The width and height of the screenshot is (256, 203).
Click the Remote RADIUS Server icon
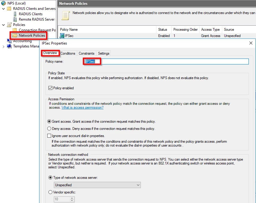(x=15, y=19)
